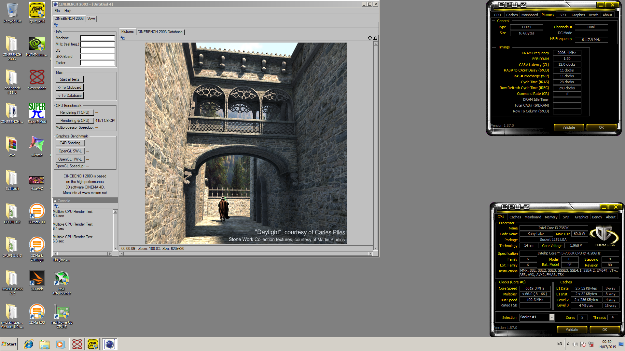Launch SuperPiMod from the desktop
The height and width of the screenshot is (351, 625).
pyautogui.click(x=37, y=113)
